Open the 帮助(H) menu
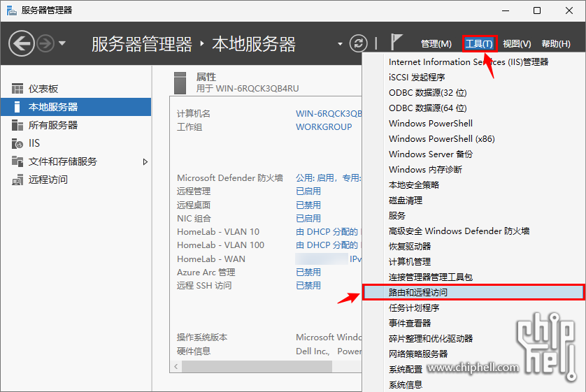This screenshot has height=392, width=586. click(x=556, y=44)
